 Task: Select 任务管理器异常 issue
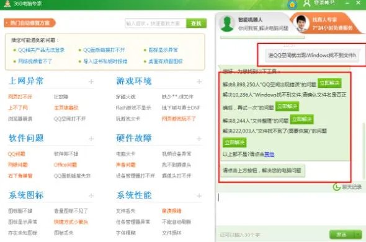[133, 222]
